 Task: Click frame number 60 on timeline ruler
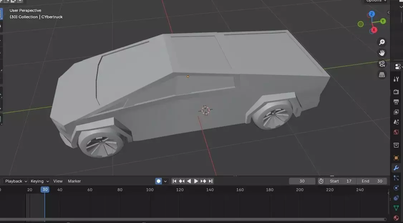tap(90, 190)
